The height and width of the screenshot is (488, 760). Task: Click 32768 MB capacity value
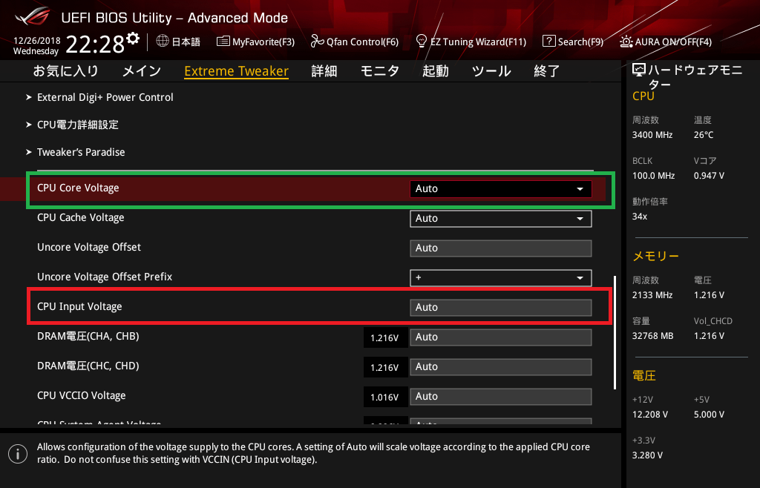pyautogui.click(x=653, y=336)
